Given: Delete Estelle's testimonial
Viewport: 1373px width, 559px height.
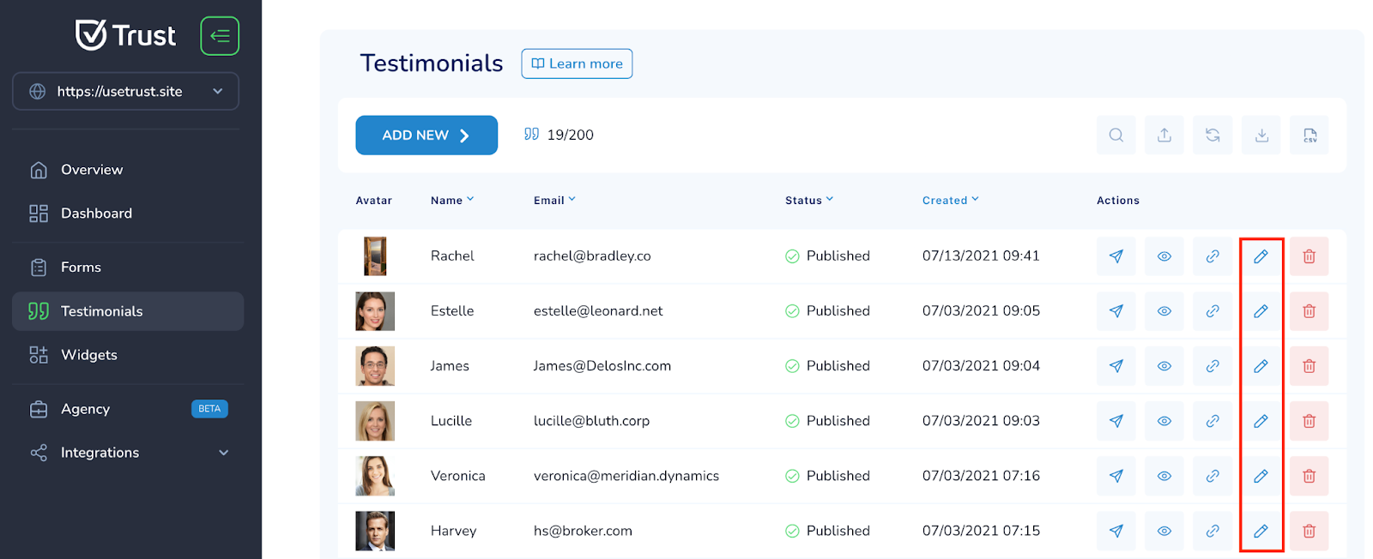Looking at the screenshot, I should click(1309, 311).
